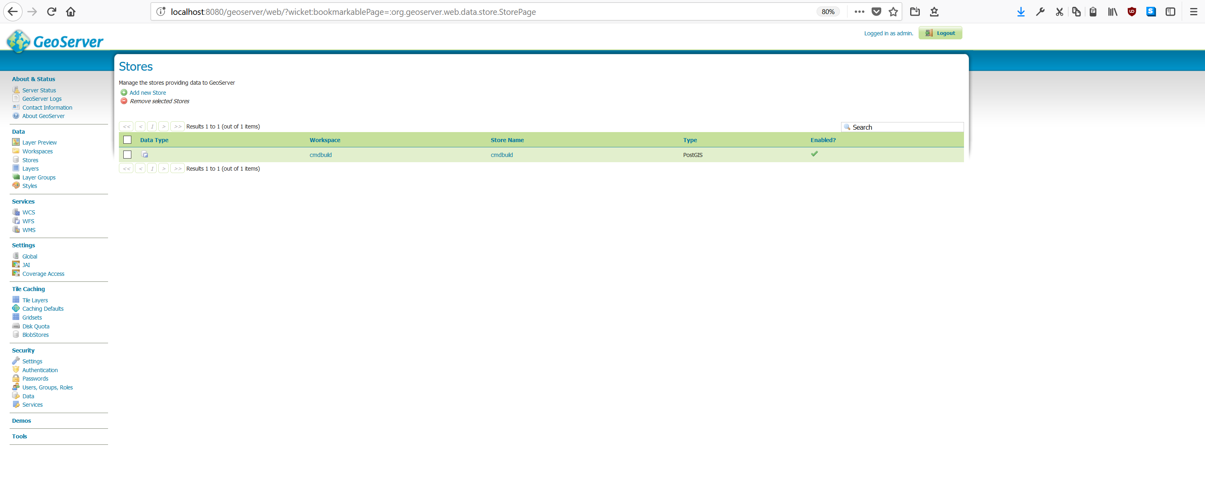The width and height of the screenshot is (1205, 493).
Task: Check the cmdbuild store row checkbox
Action: pos(127,155)
